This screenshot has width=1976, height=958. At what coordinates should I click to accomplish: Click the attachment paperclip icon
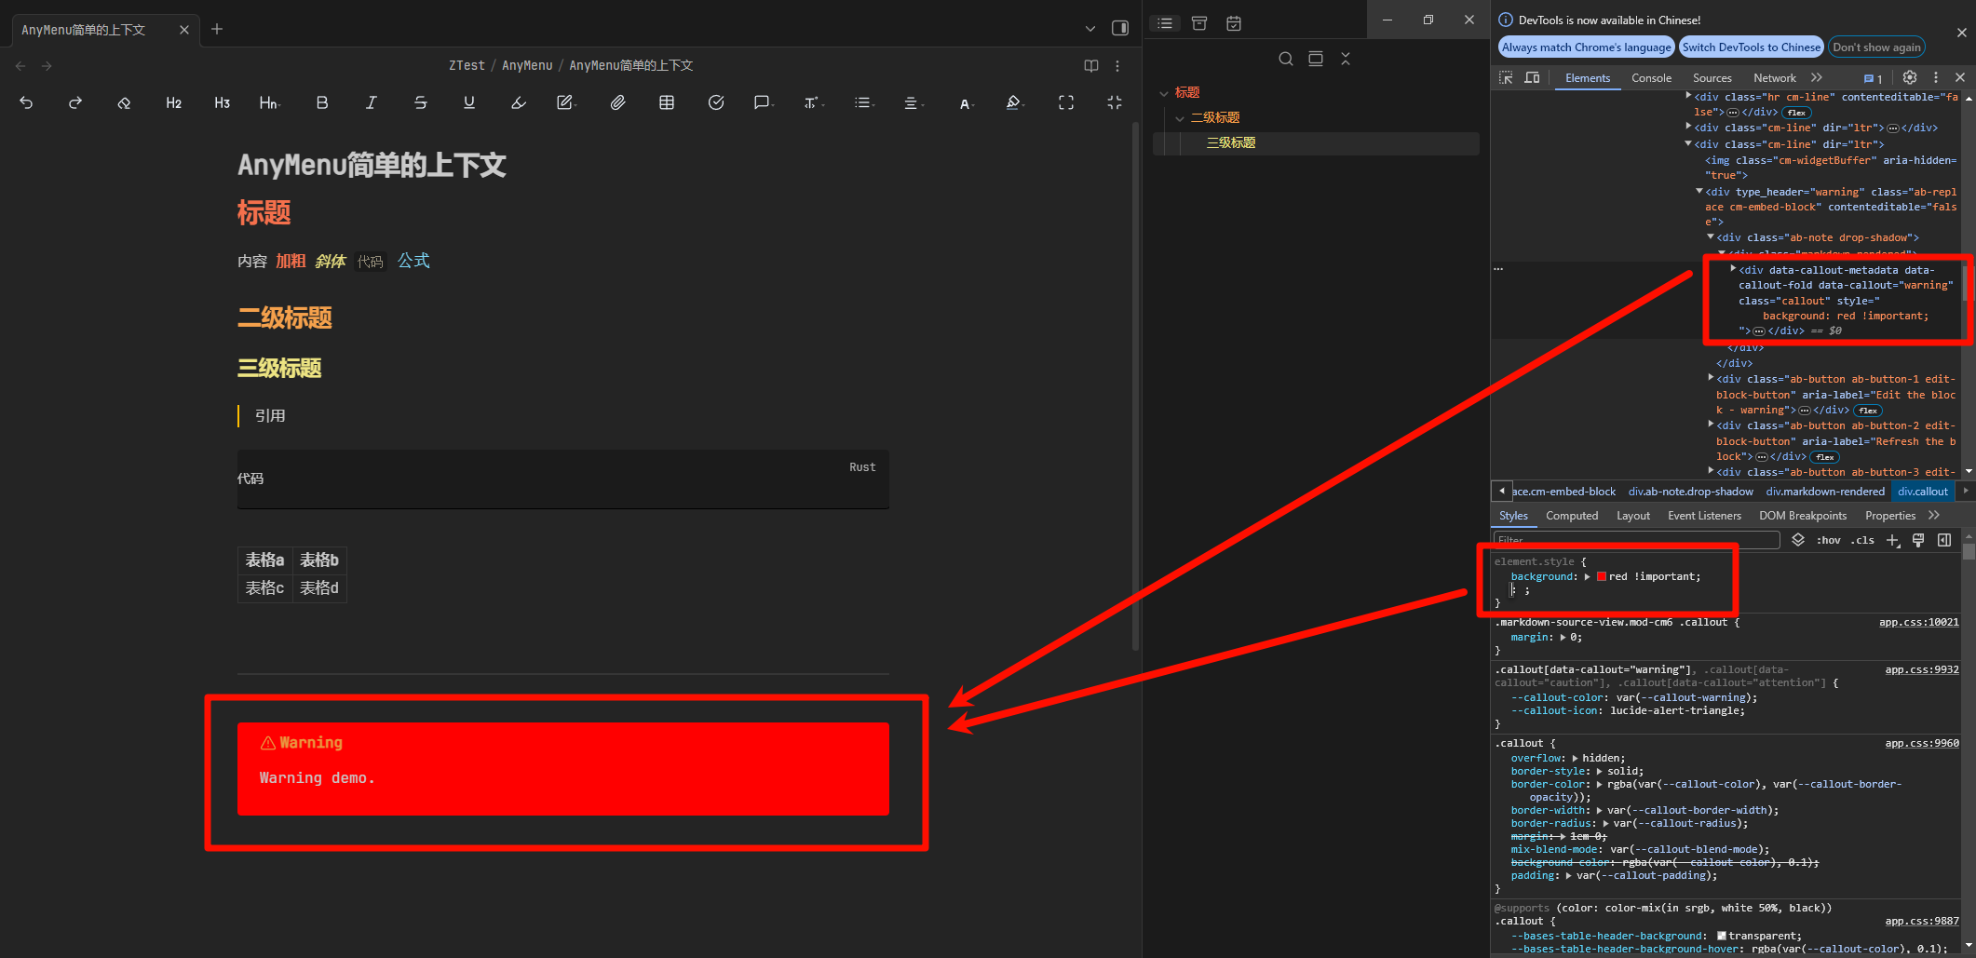[617, 102]
